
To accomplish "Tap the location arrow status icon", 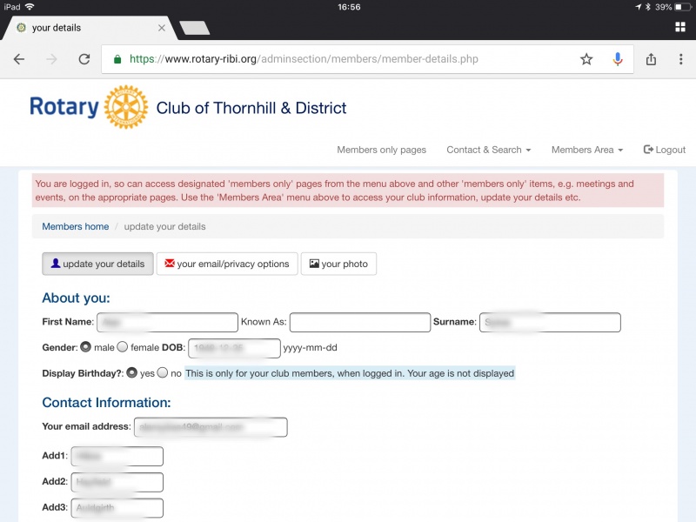I will click(638, 7).
